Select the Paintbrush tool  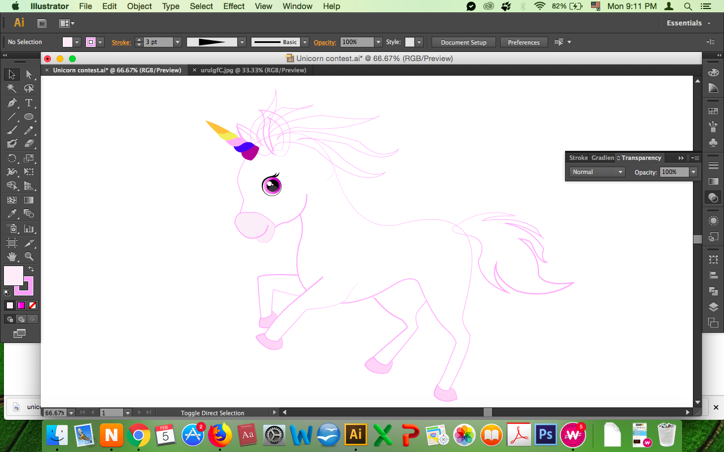[11, 131]
